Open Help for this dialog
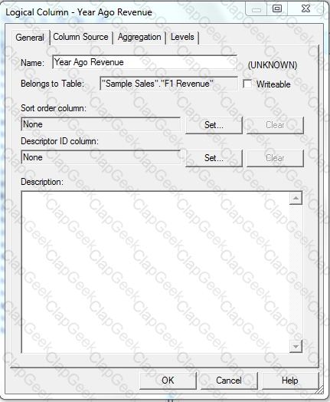Viewport: 330px width, 402px height. point(290,381)
